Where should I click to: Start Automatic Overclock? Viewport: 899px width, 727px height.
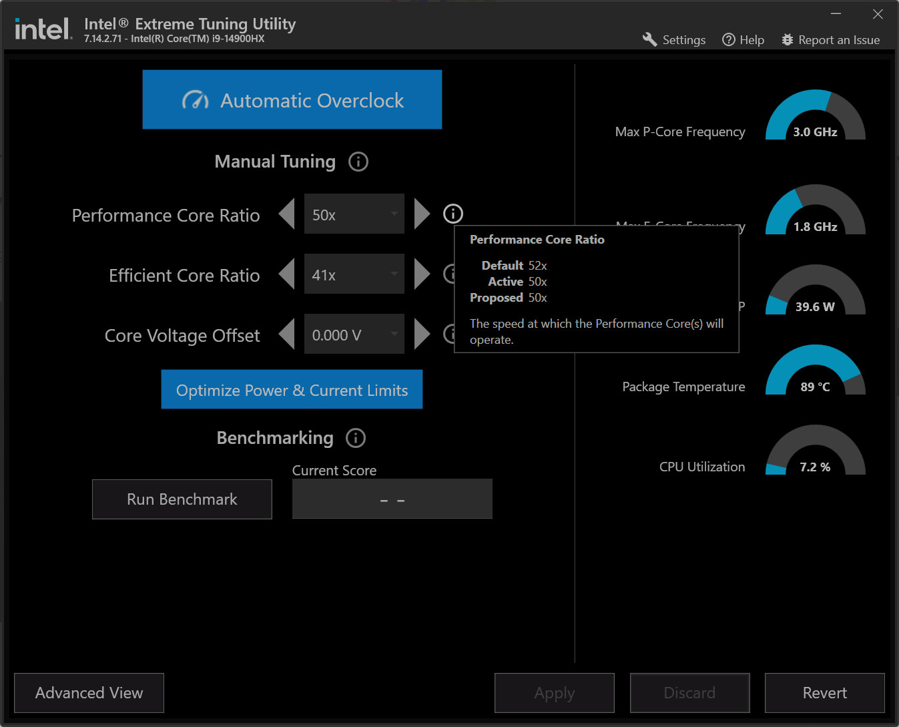(x=292, y=99)
